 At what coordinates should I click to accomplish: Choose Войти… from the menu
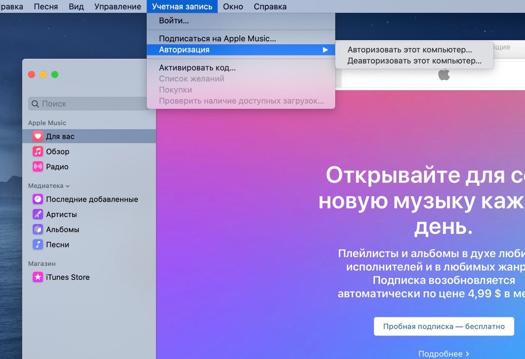tap(241, 20)
